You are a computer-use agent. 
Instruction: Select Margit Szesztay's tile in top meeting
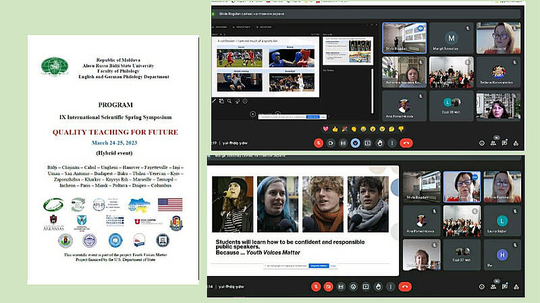click(452, 38)
